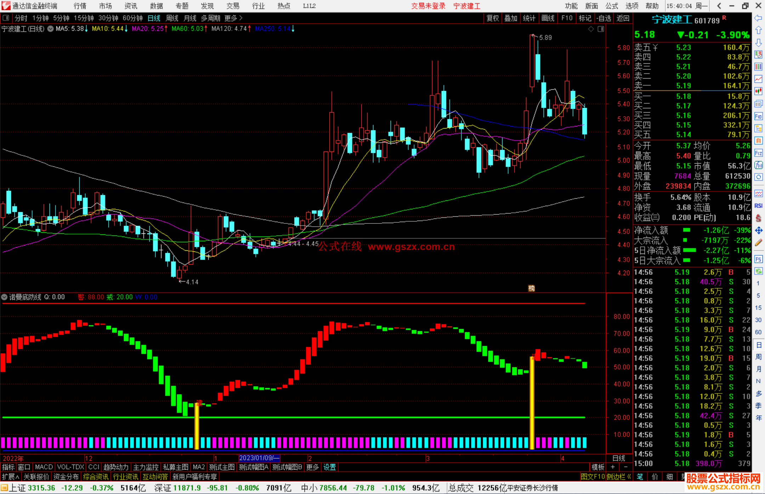Click the blue four-way move arrows icon
Viewport: 765px width, 494px height.
point(758,231)
